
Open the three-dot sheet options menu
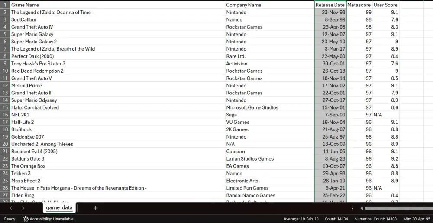352,208
